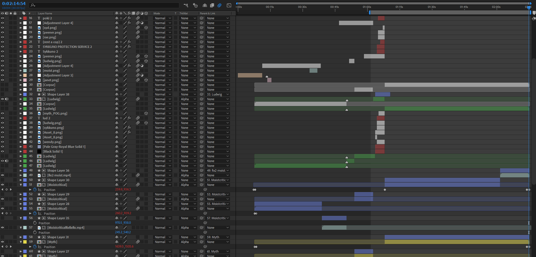The height and width of the screenshot is (257, 536).
Task: Toggle visibility of fix2 moist.mp4 layer
Action: tap(3, 175)
